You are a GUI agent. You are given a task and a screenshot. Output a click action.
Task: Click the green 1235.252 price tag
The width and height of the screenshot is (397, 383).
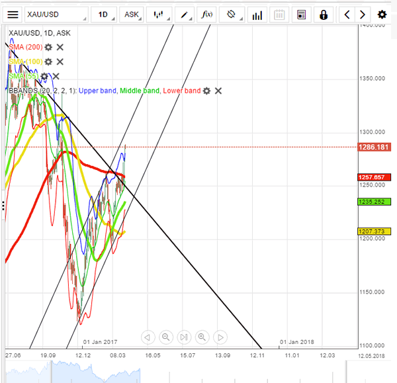coord(374,202)
